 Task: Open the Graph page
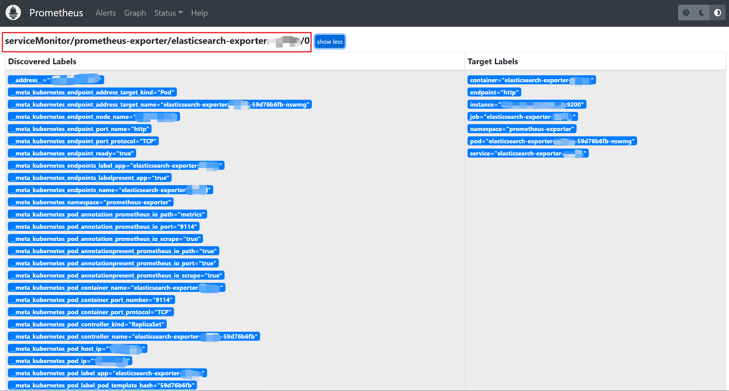tap(135, 13)
